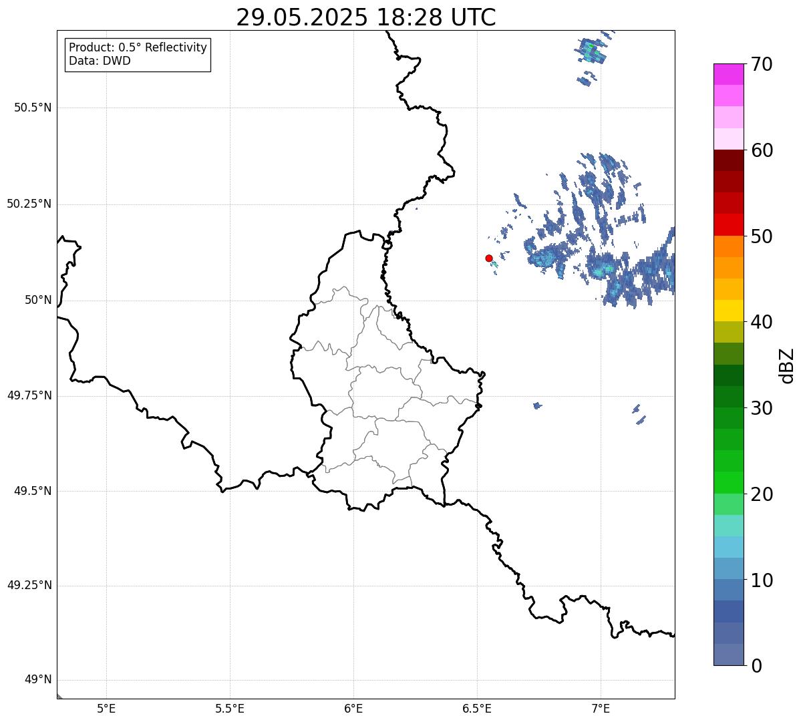The width and height of the screenshot is (803, 722).
Task: Click the colorbar tick label "20"
Action: [x=762, y=494]
